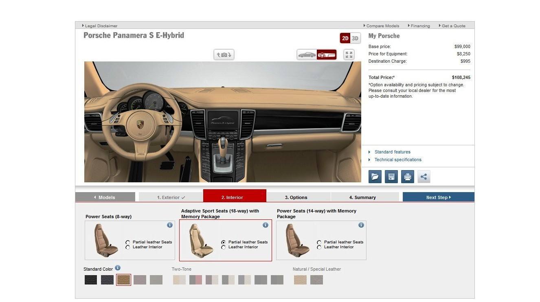Choose the selected tan standard color swatch

(x=123, y=280)
